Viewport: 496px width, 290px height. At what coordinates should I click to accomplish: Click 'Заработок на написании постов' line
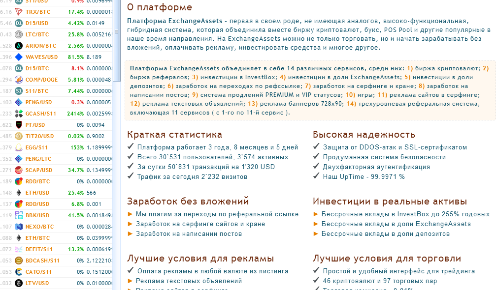click(189, 234)
